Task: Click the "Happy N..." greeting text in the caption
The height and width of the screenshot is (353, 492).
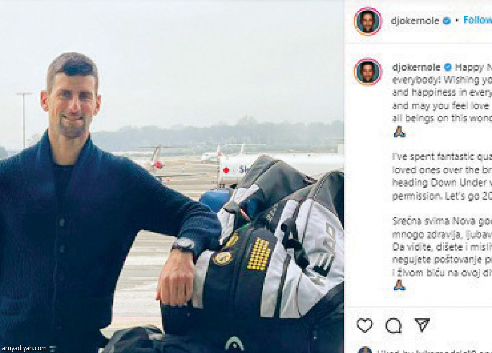Action: coord(473,67)
